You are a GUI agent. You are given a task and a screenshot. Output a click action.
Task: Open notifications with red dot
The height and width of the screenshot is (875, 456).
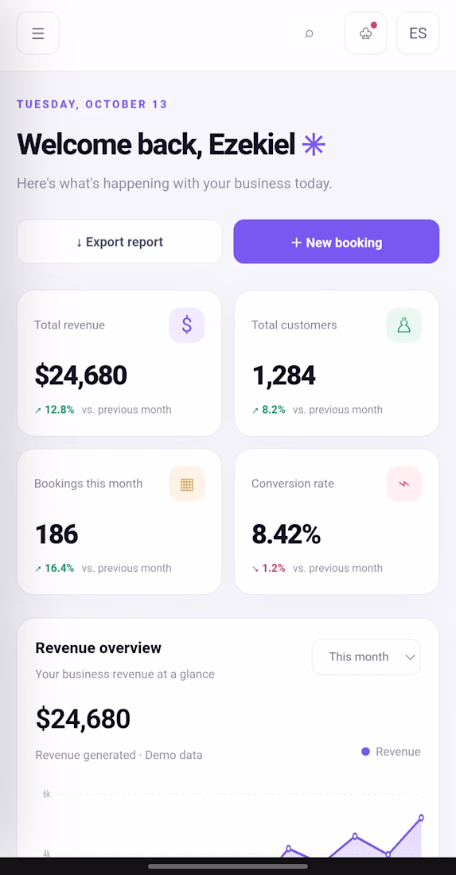(x=365, y=33)
